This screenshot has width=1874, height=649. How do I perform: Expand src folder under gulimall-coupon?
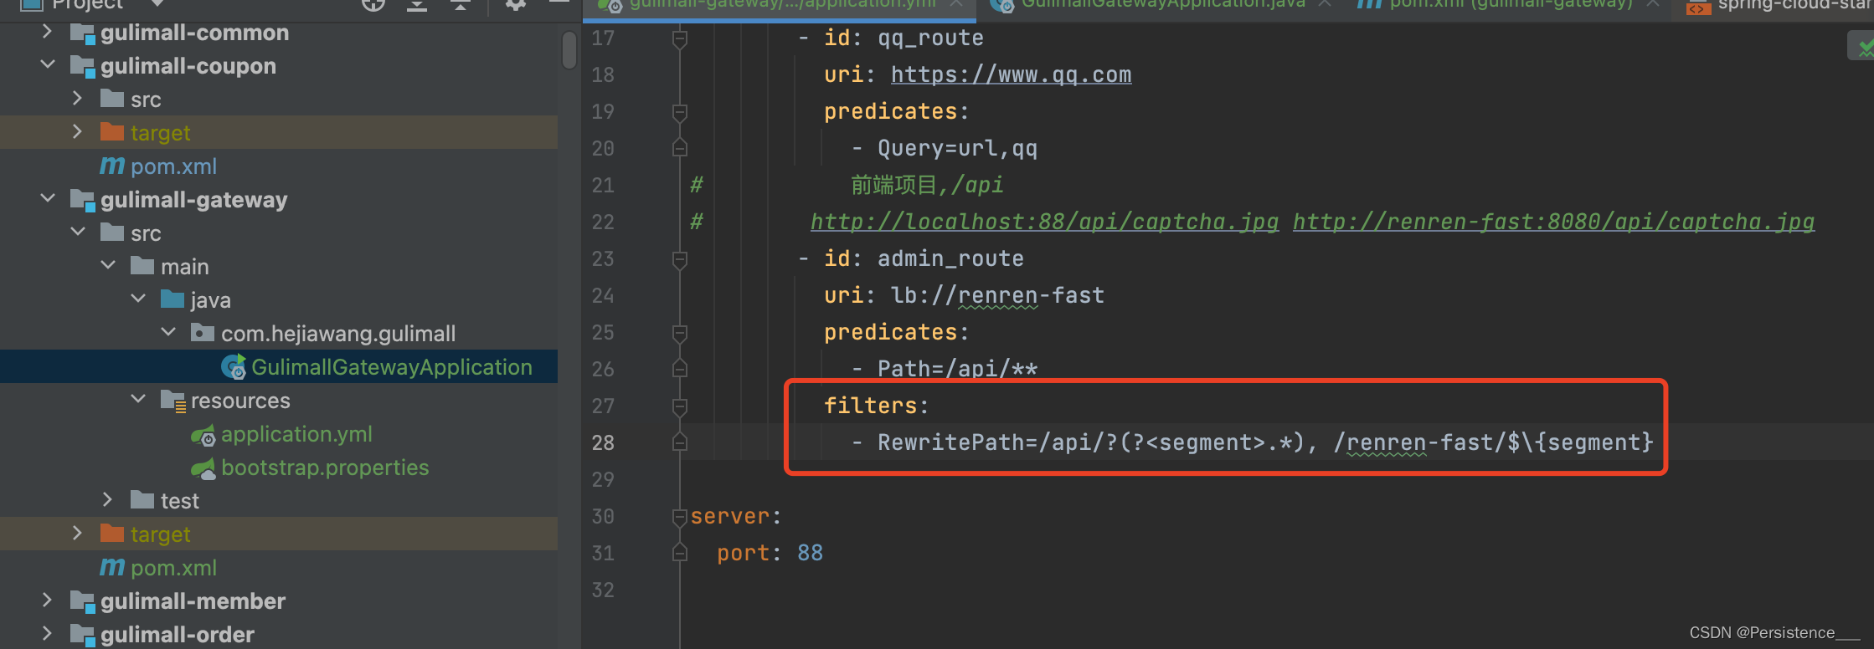[78, 98]
